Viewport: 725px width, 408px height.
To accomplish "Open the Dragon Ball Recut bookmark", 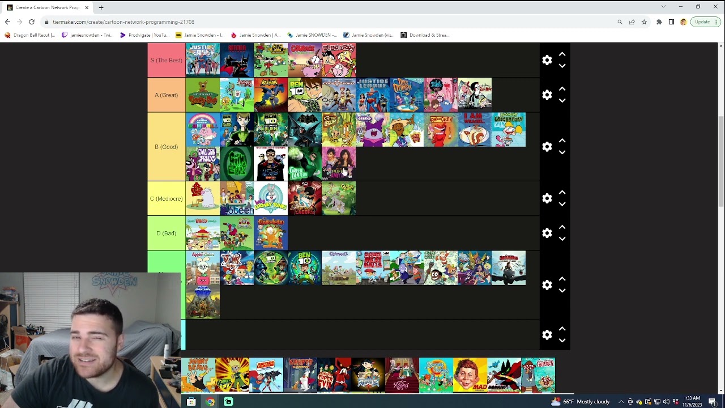I will pyautogui.click(x=30, y=35).
